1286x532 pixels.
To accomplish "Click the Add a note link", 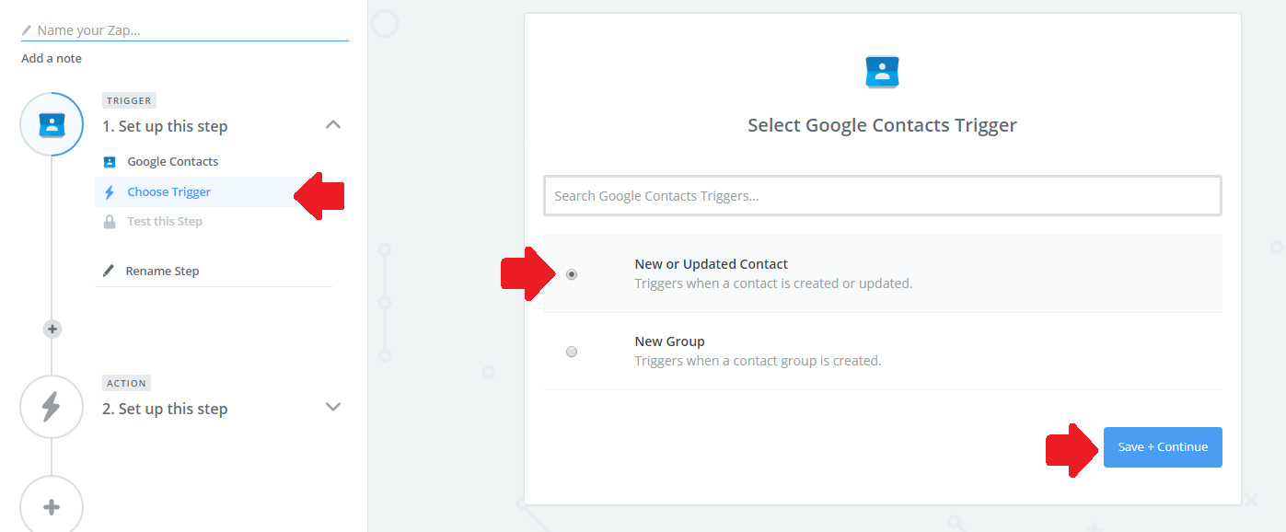I will click(x=52, y=59).
